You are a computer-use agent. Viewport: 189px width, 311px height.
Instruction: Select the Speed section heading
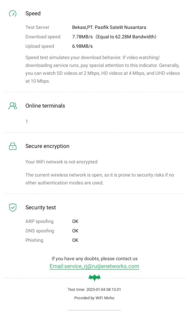33,14
